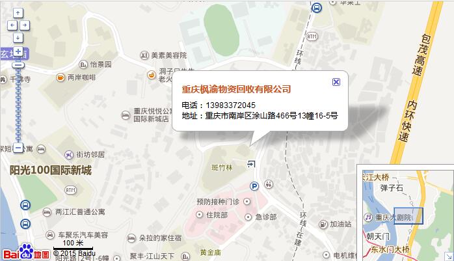
Task: Click the 街坊邻居 shop marker
Action: point(69,155)
